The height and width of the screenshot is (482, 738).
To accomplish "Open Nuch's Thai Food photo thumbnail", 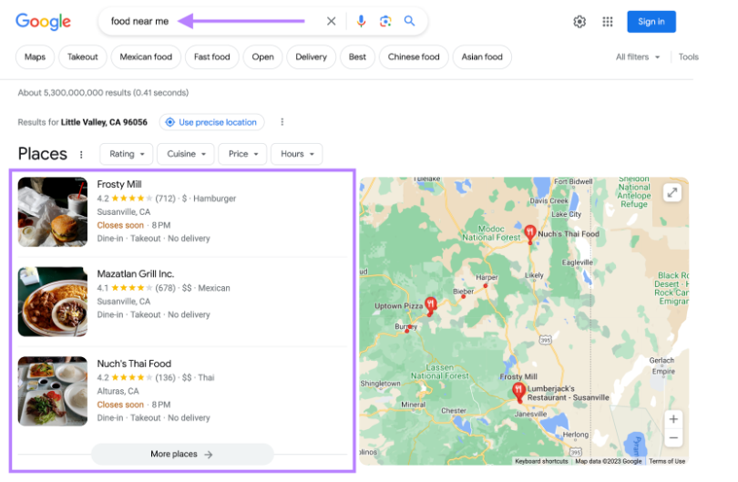I will pos(53,391).
